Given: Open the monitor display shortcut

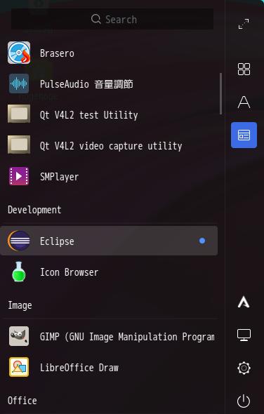Looking at the screenshot, I should (244, 335).
